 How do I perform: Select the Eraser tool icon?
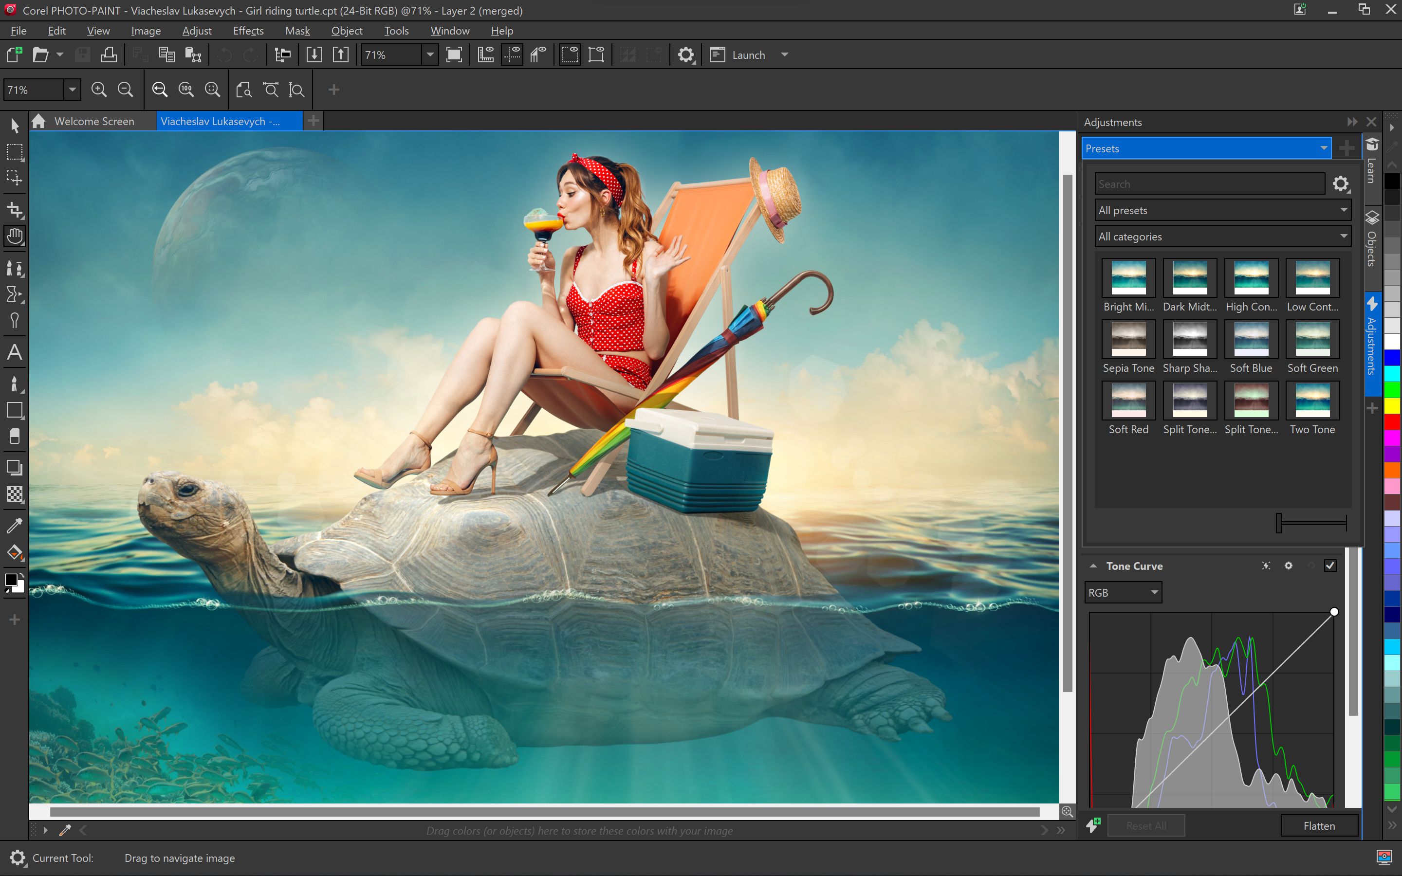[13, 438]
